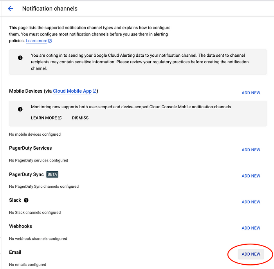Click the external link icon after Cloud Mobile App
The image size is (274, 269).
[x=95, y=91]
